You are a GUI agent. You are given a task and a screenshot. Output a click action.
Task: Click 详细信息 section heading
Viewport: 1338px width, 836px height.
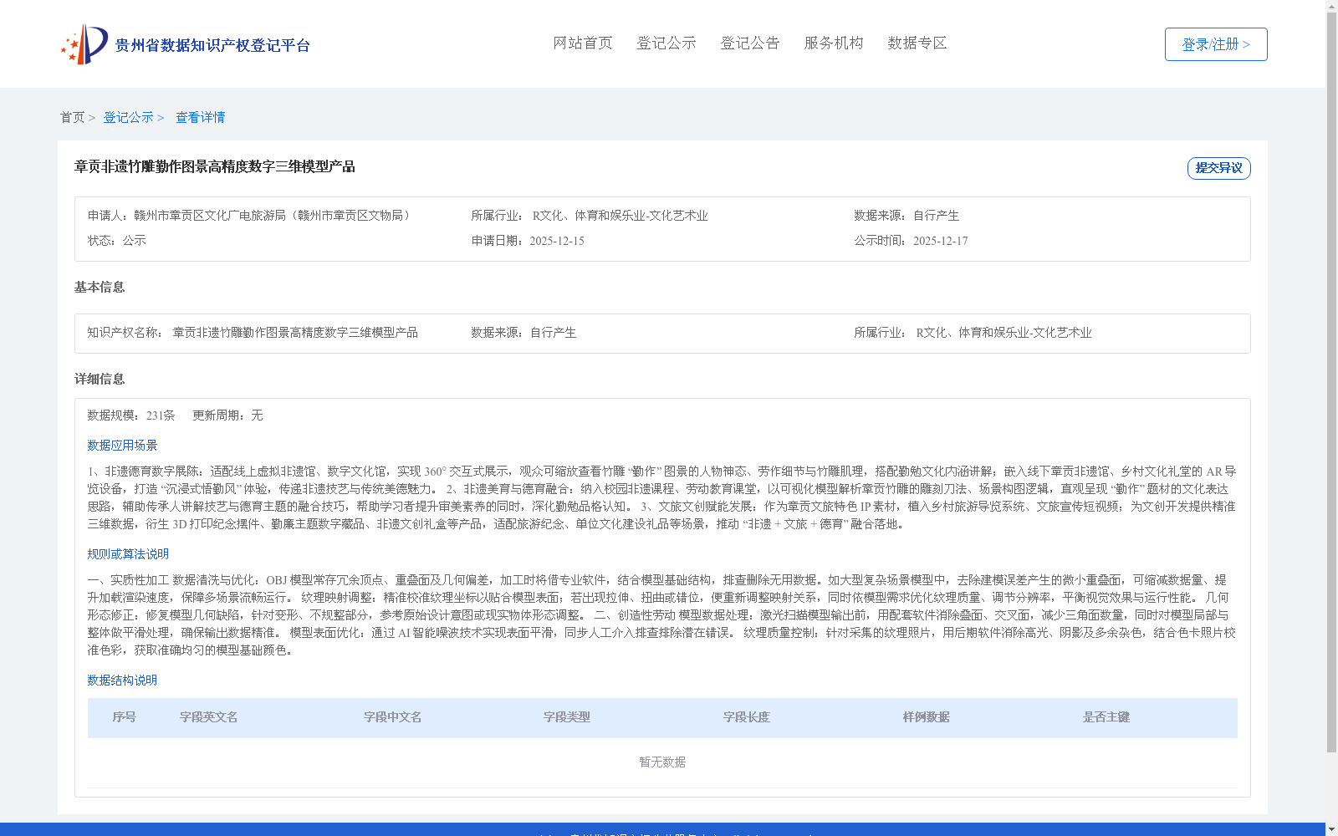100,379
